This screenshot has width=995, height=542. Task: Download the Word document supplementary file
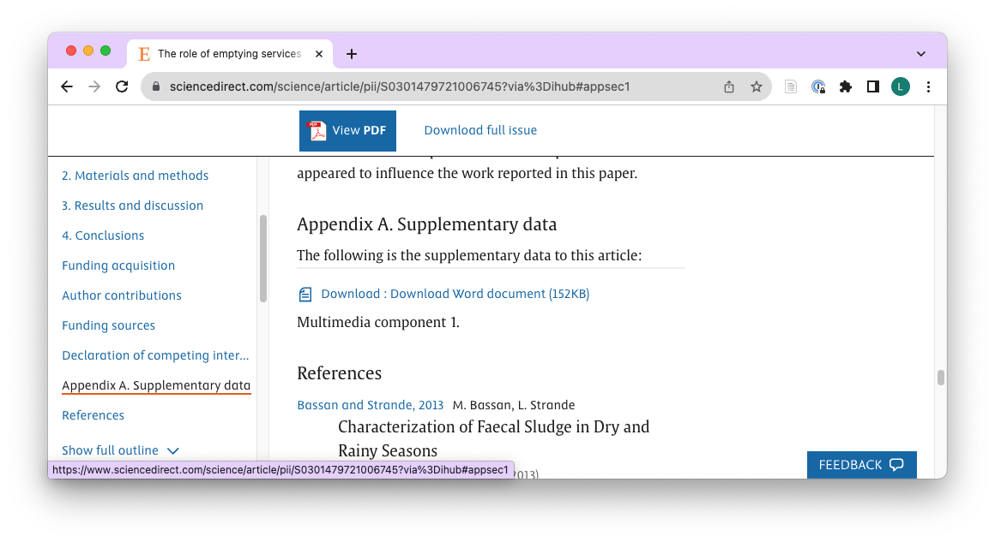tap(455, 294)
